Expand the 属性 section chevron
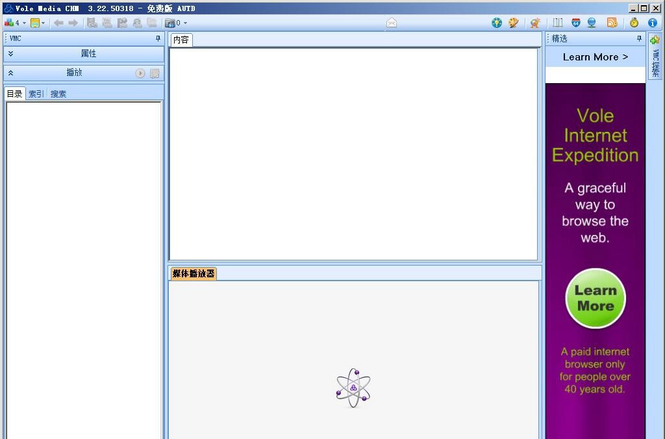This screenshot has height=439, width=665. pos(10,53)
